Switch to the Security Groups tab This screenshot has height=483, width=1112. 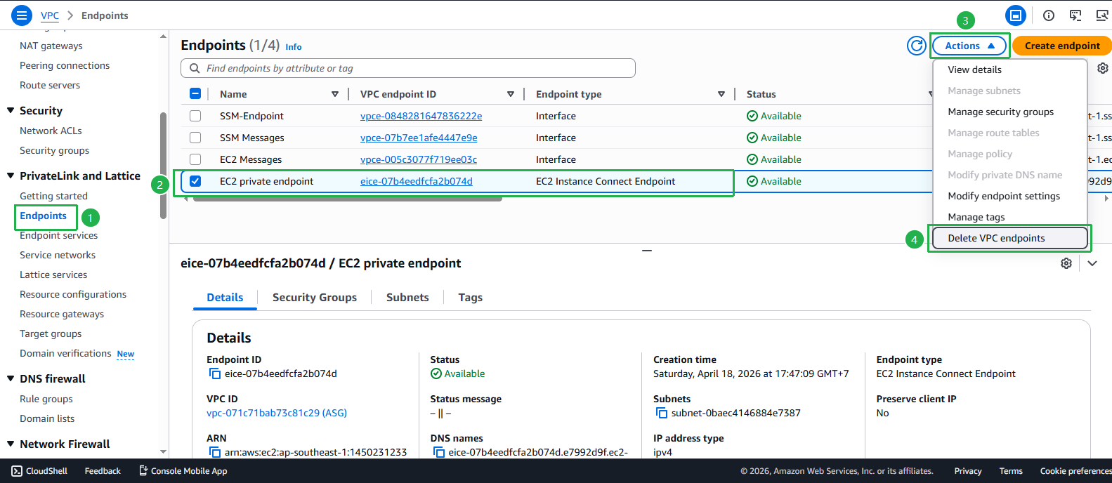point(315,298)
